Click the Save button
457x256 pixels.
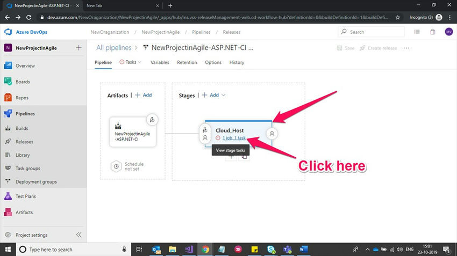346,48
